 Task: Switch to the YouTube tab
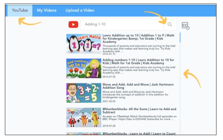pyautogui.click(x=20, y=10)
